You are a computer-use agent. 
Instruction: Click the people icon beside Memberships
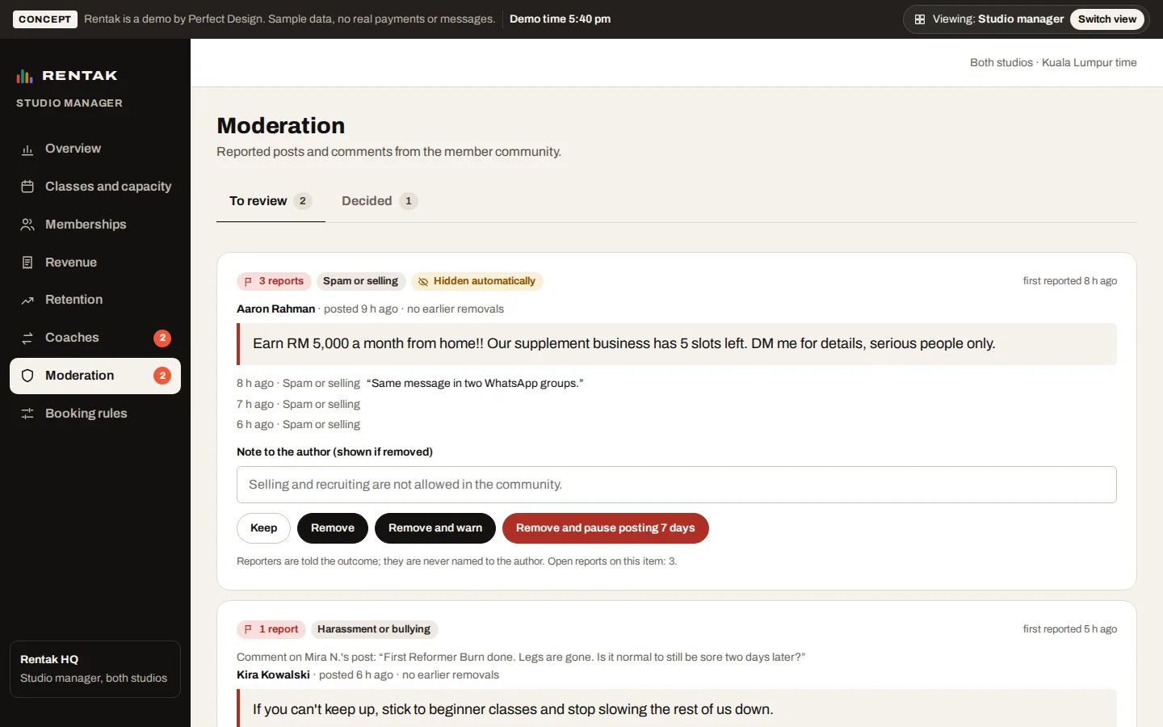click(x=27, y=225)
